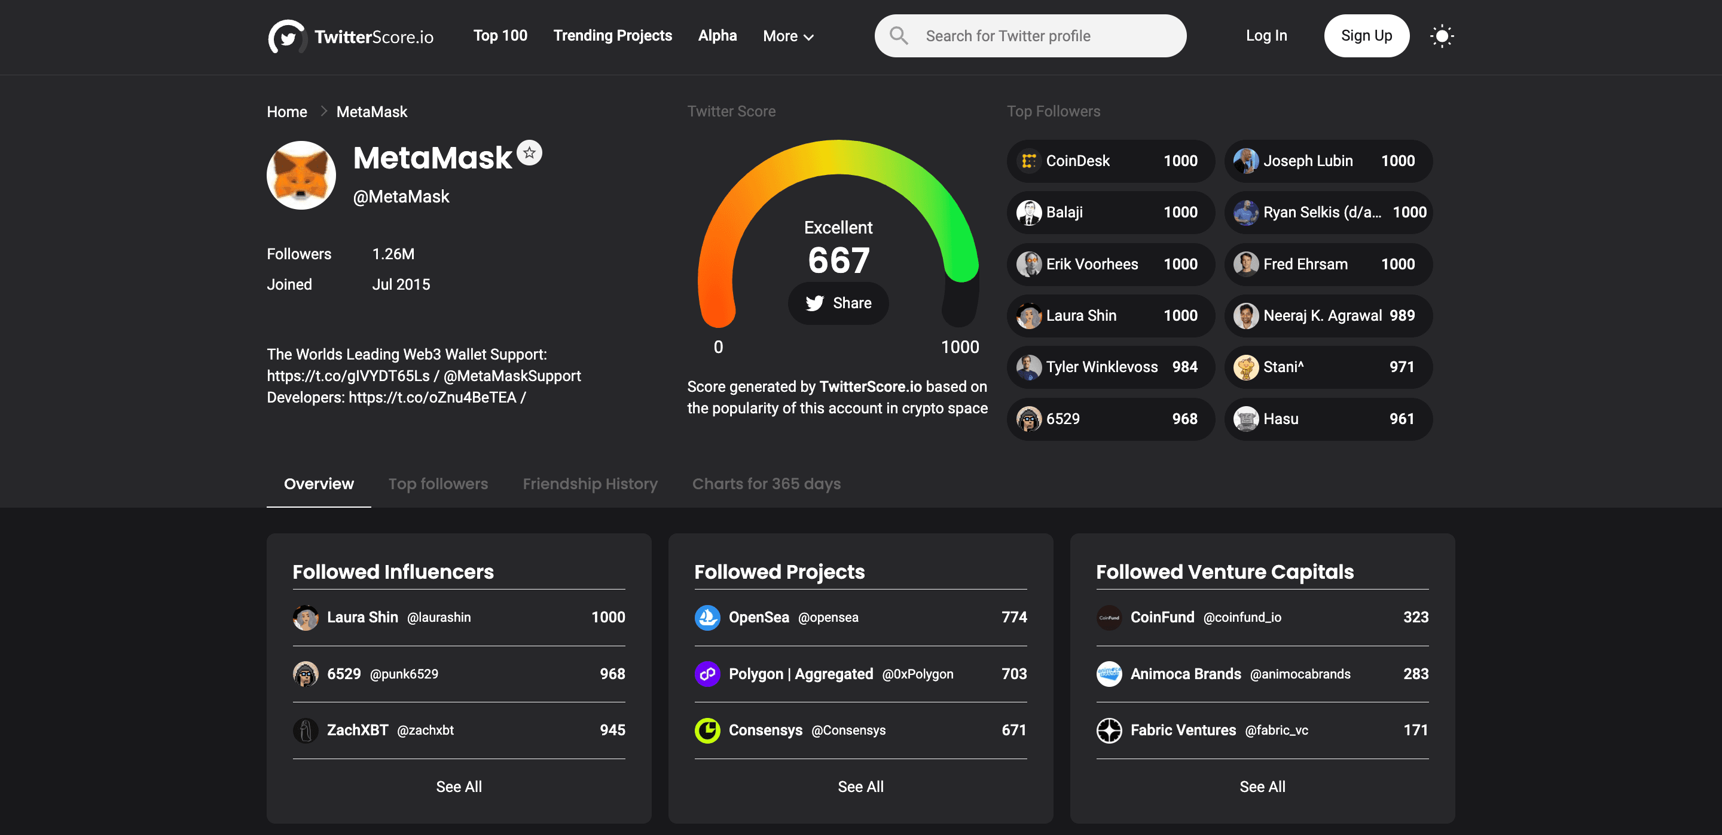Click the Consensys project logo
Image resolution: width=1722 pixels, height=835 pixels.
pyautogui.click(x=707, y=730)
